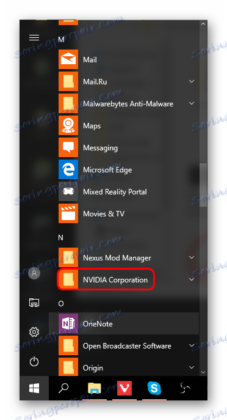The width and height of the screenshot is (227, 420).
Task: Click the Nexus Mod Manager folder icon
Action: pos(68,257)
